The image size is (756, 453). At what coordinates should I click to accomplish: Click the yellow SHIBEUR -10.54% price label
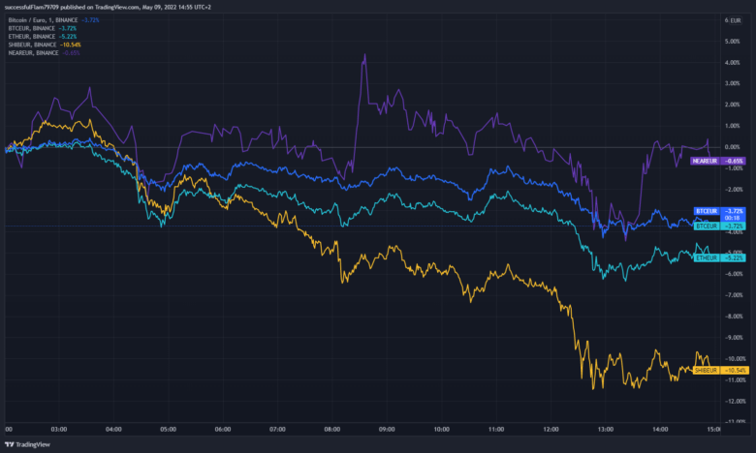[x=720, y=370]
